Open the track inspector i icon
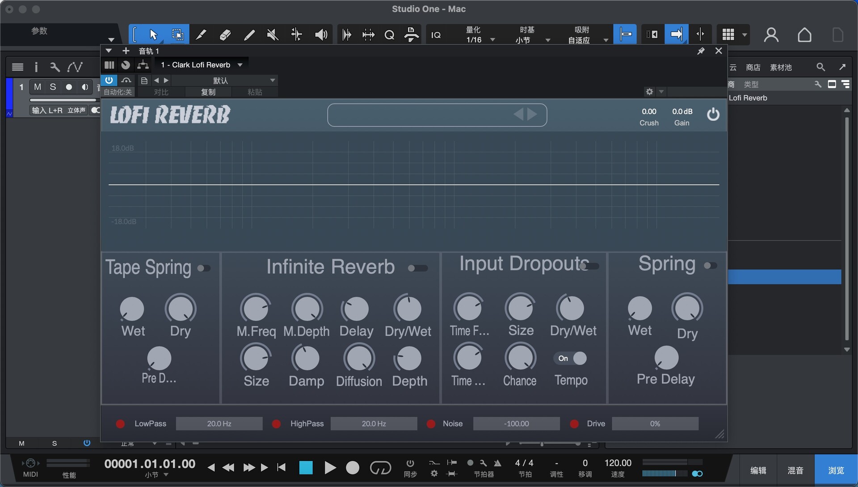Screen dimensions: 858x487 point(36,67)
